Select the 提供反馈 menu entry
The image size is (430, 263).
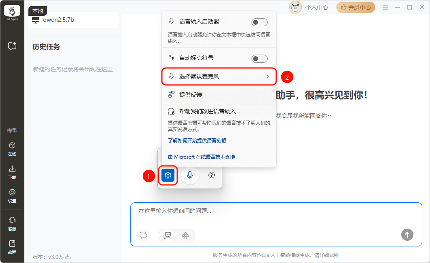coord(191,95)
